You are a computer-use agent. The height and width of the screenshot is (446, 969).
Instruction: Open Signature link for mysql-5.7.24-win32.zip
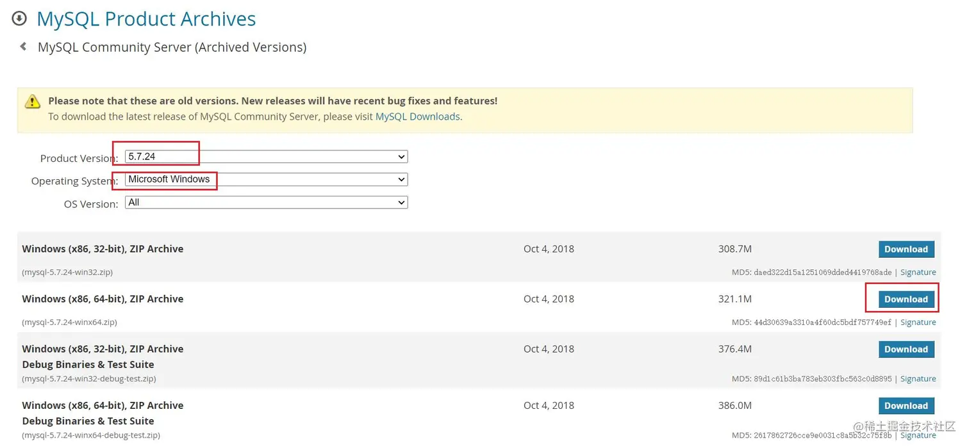(x=918, y=272)
